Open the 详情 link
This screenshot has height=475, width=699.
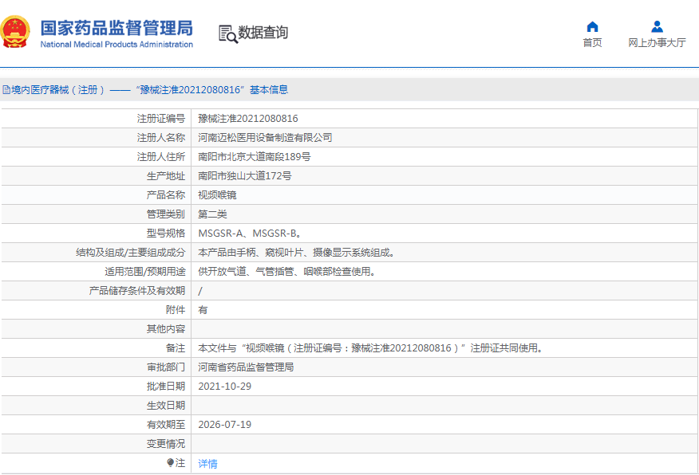pos(207,463)
